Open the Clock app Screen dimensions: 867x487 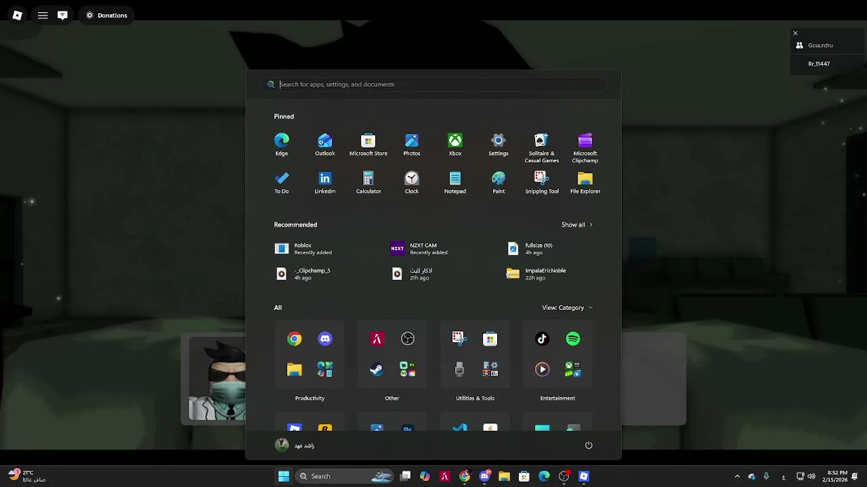point(412,183)
